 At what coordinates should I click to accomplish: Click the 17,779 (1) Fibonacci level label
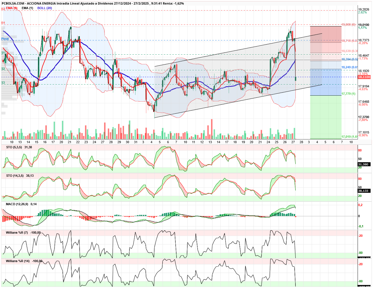(348, 94)
